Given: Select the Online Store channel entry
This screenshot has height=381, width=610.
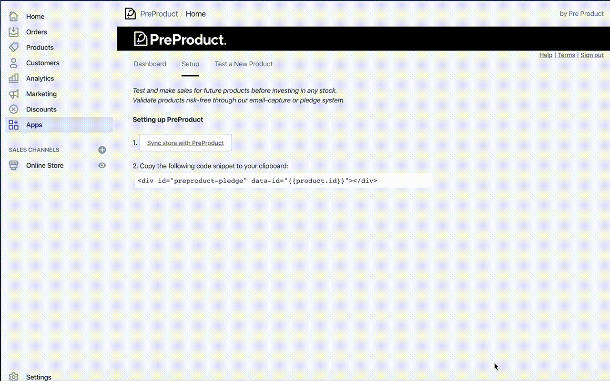Looking at the screenshot, I should (x=44, y=165).
